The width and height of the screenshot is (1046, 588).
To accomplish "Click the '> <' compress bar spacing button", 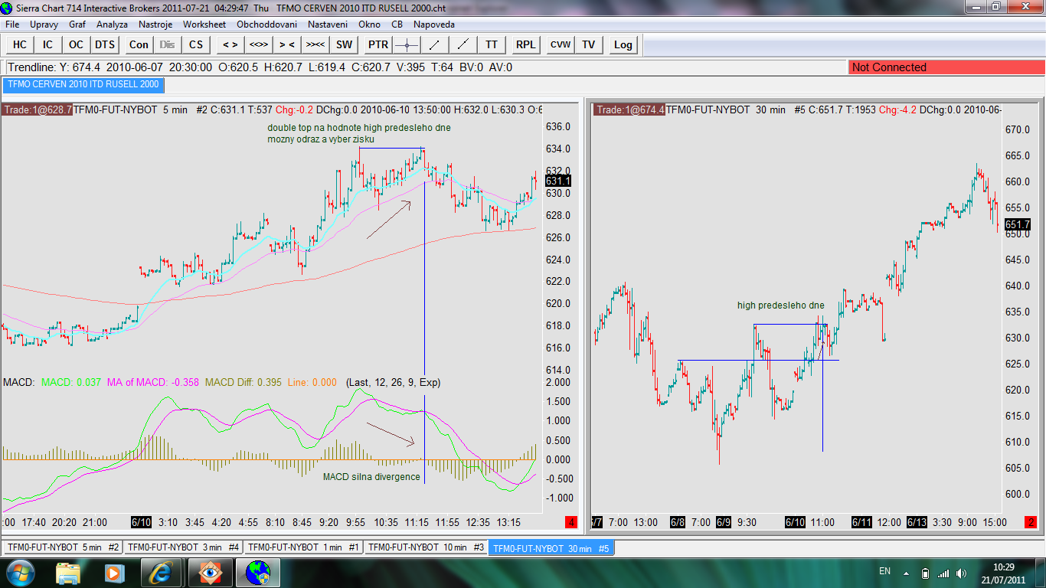I will [x=287, y=44].
